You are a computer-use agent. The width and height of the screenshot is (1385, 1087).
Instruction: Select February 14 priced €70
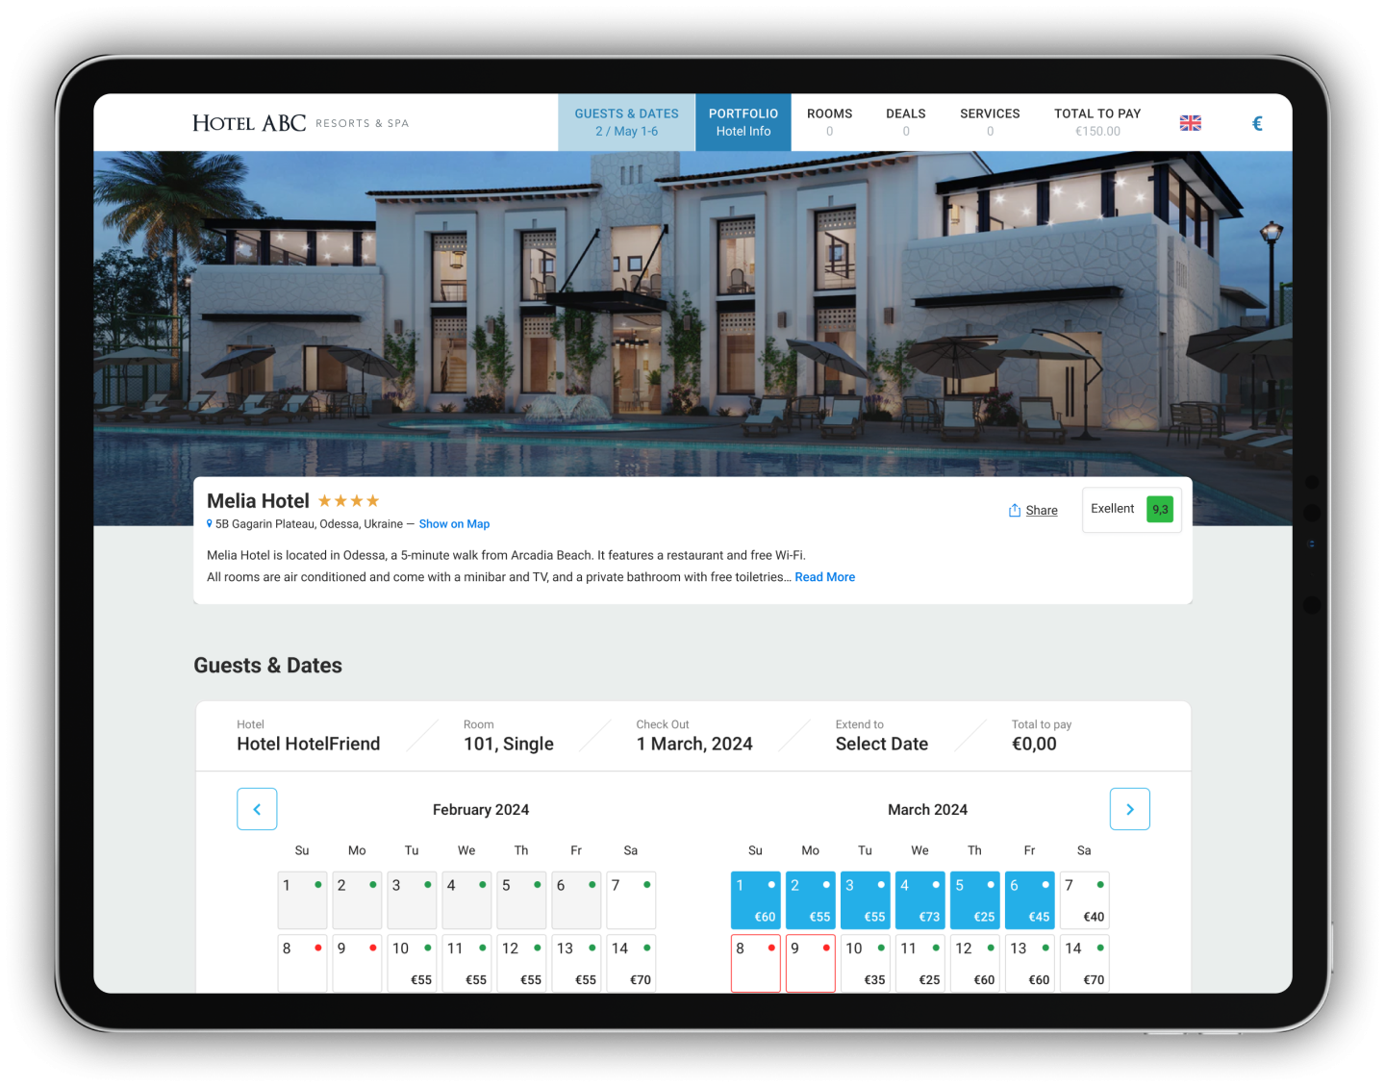tap(631, 963)
